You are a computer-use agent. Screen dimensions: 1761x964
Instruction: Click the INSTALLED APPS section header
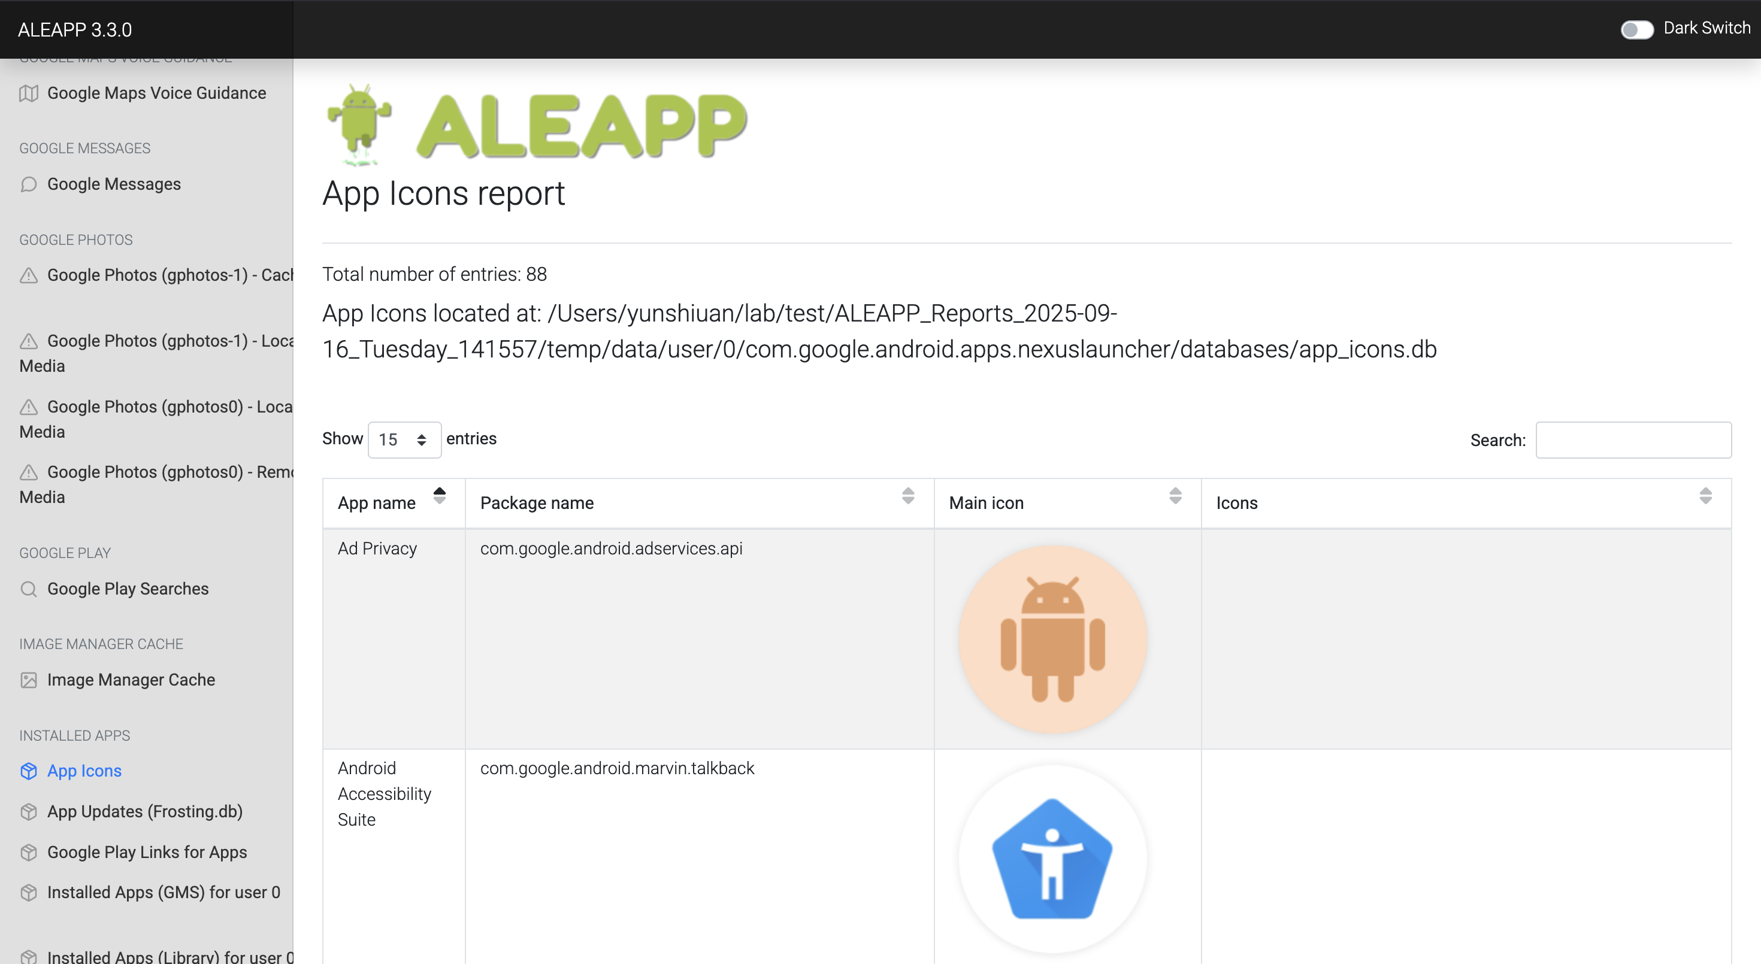[x=74, y=735]
